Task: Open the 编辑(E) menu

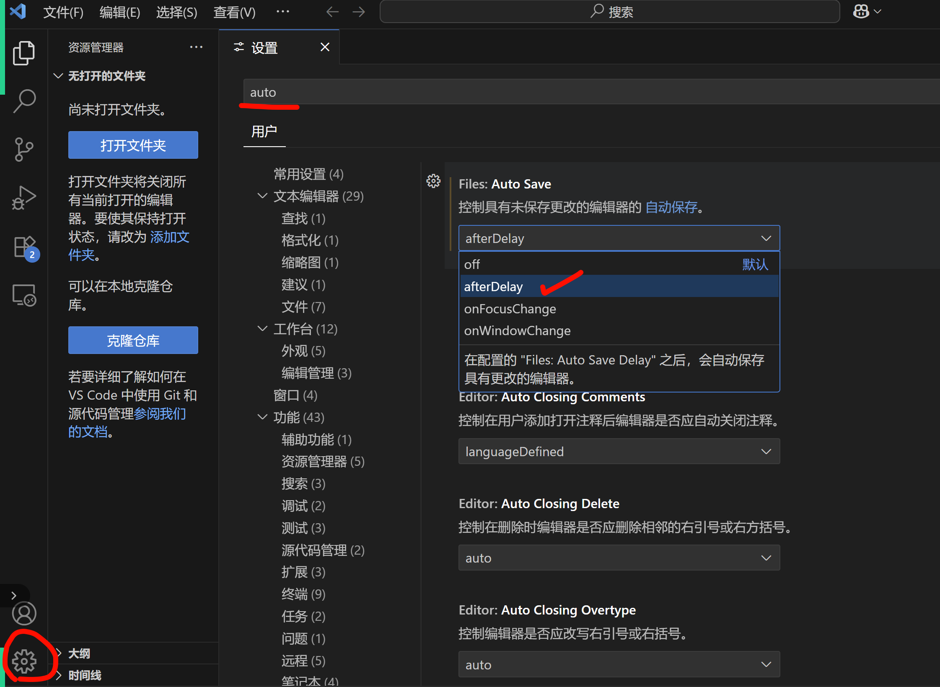Action: click(x=120, y=12)
